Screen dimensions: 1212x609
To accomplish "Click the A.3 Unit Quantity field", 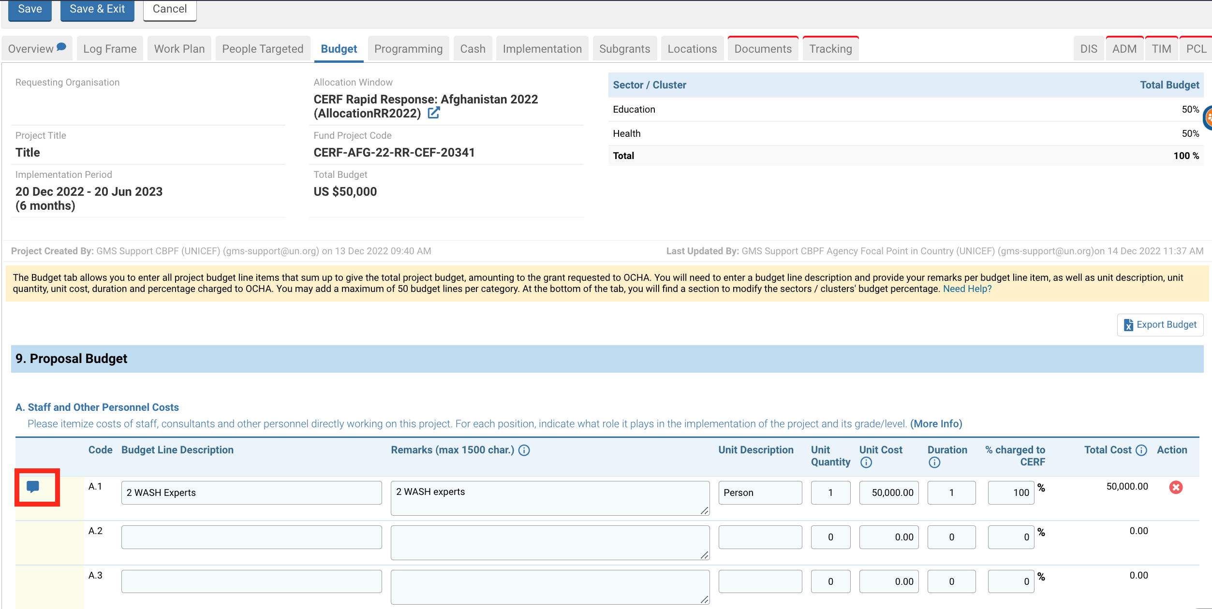I will click(830, 581).
